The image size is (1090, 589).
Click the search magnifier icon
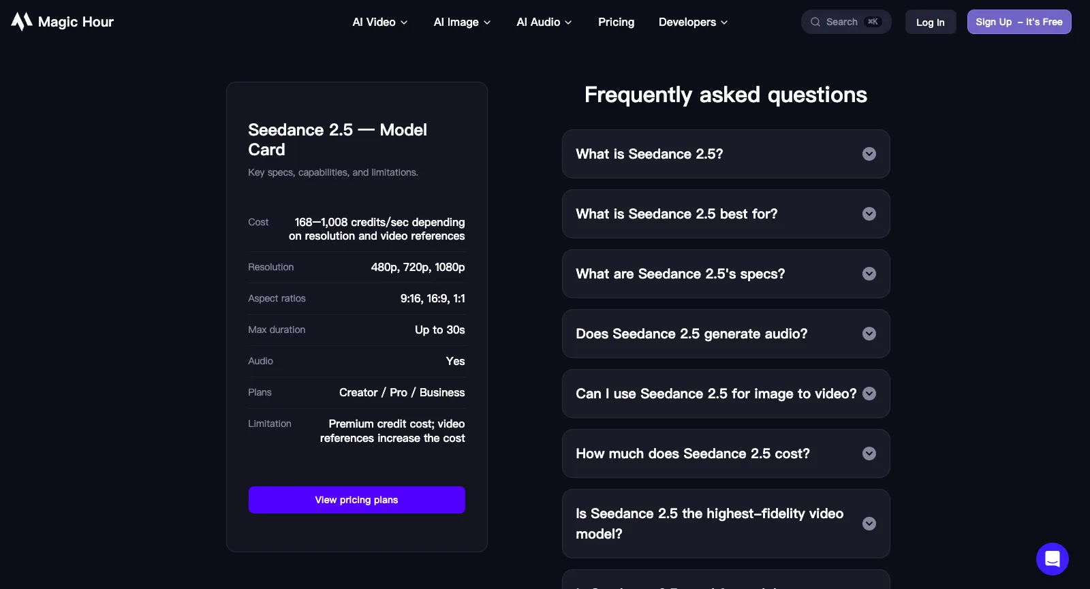coord(815,22)
